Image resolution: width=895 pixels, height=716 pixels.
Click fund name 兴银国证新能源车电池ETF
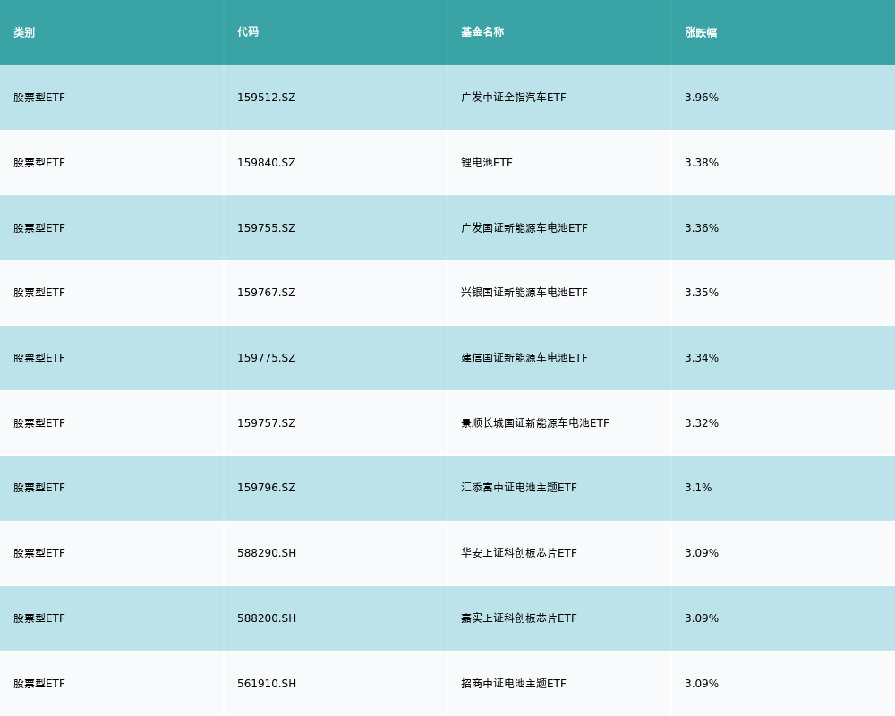coord(524,293)
